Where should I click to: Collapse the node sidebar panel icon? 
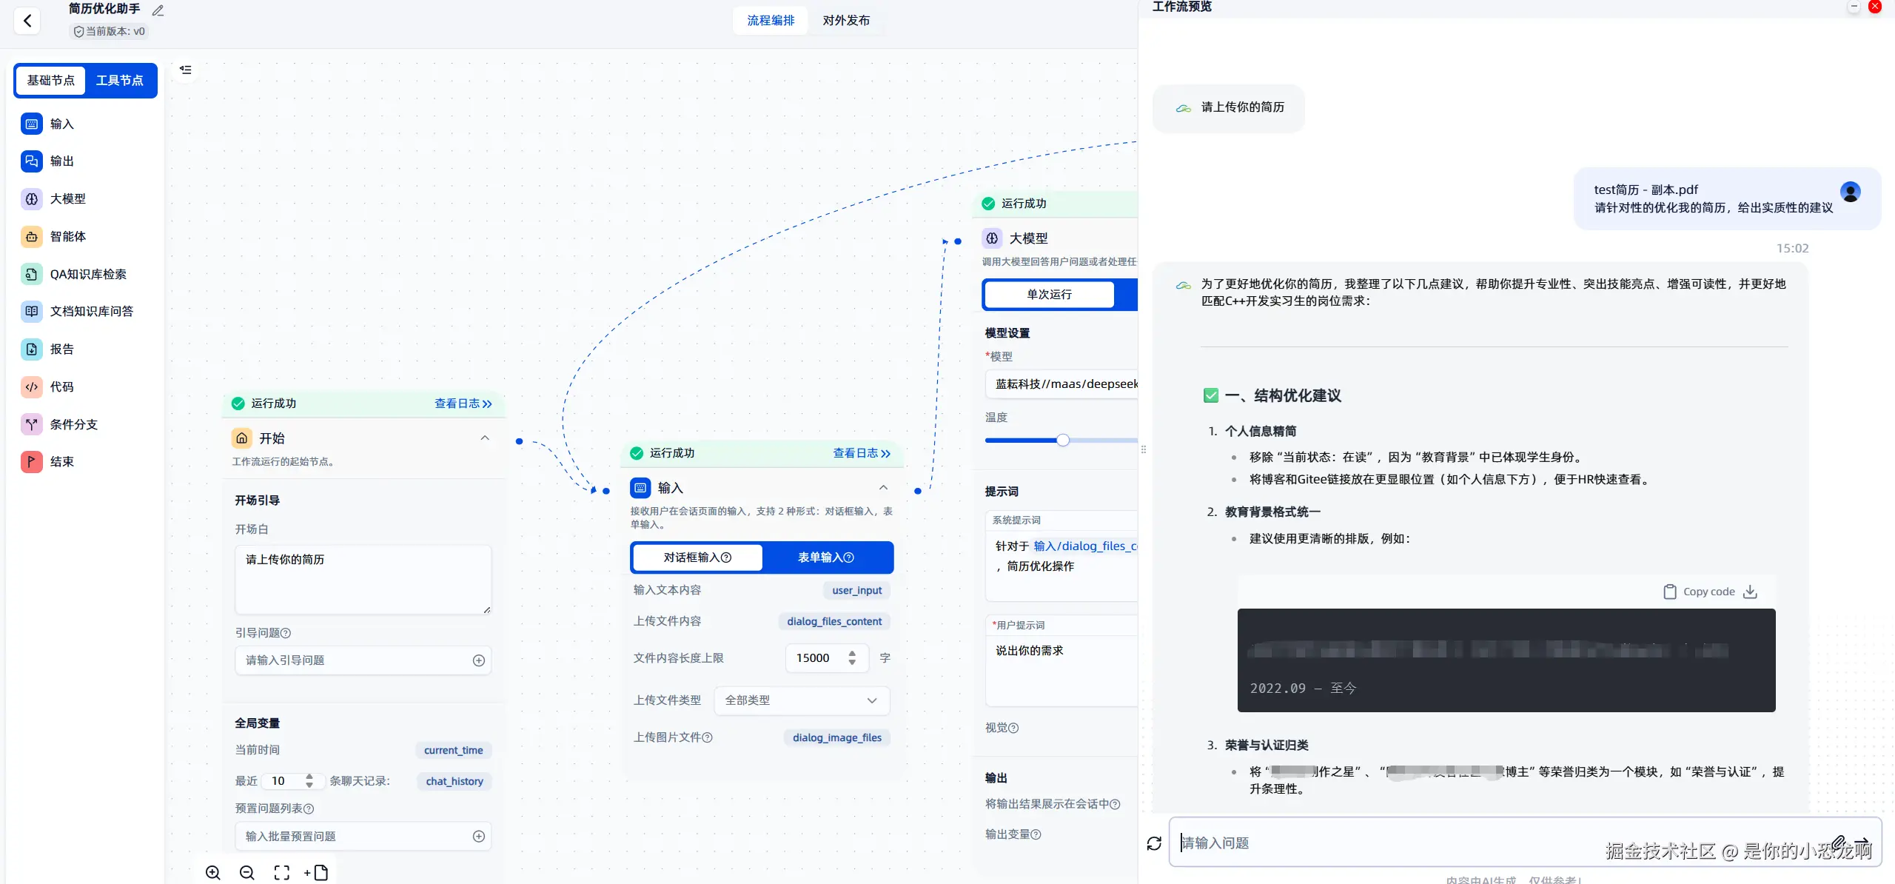[186, 70]
